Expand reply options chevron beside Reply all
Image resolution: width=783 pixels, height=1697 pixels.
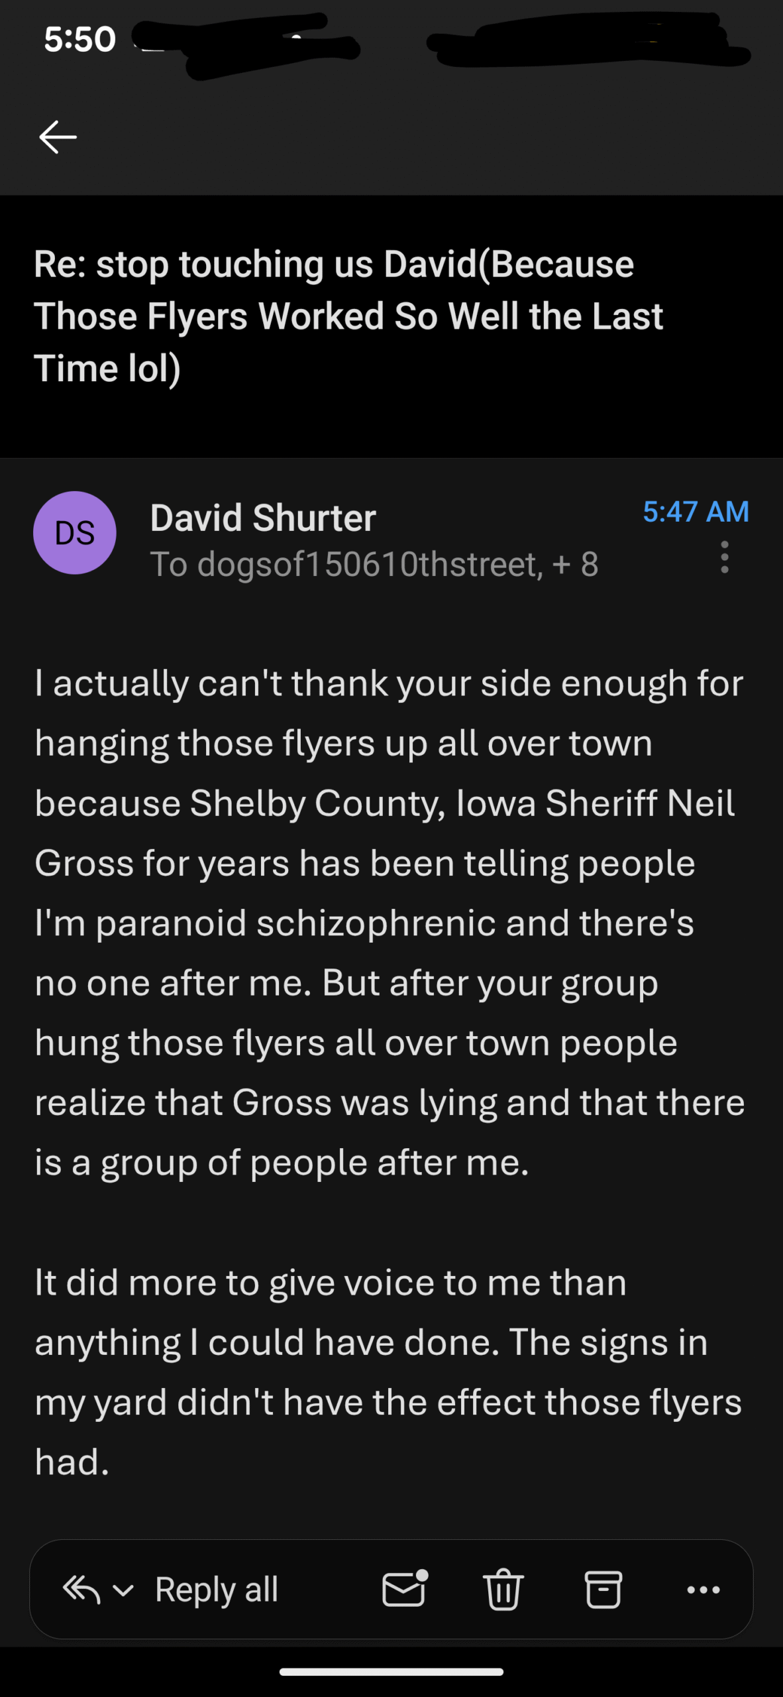click(124, 1590)
